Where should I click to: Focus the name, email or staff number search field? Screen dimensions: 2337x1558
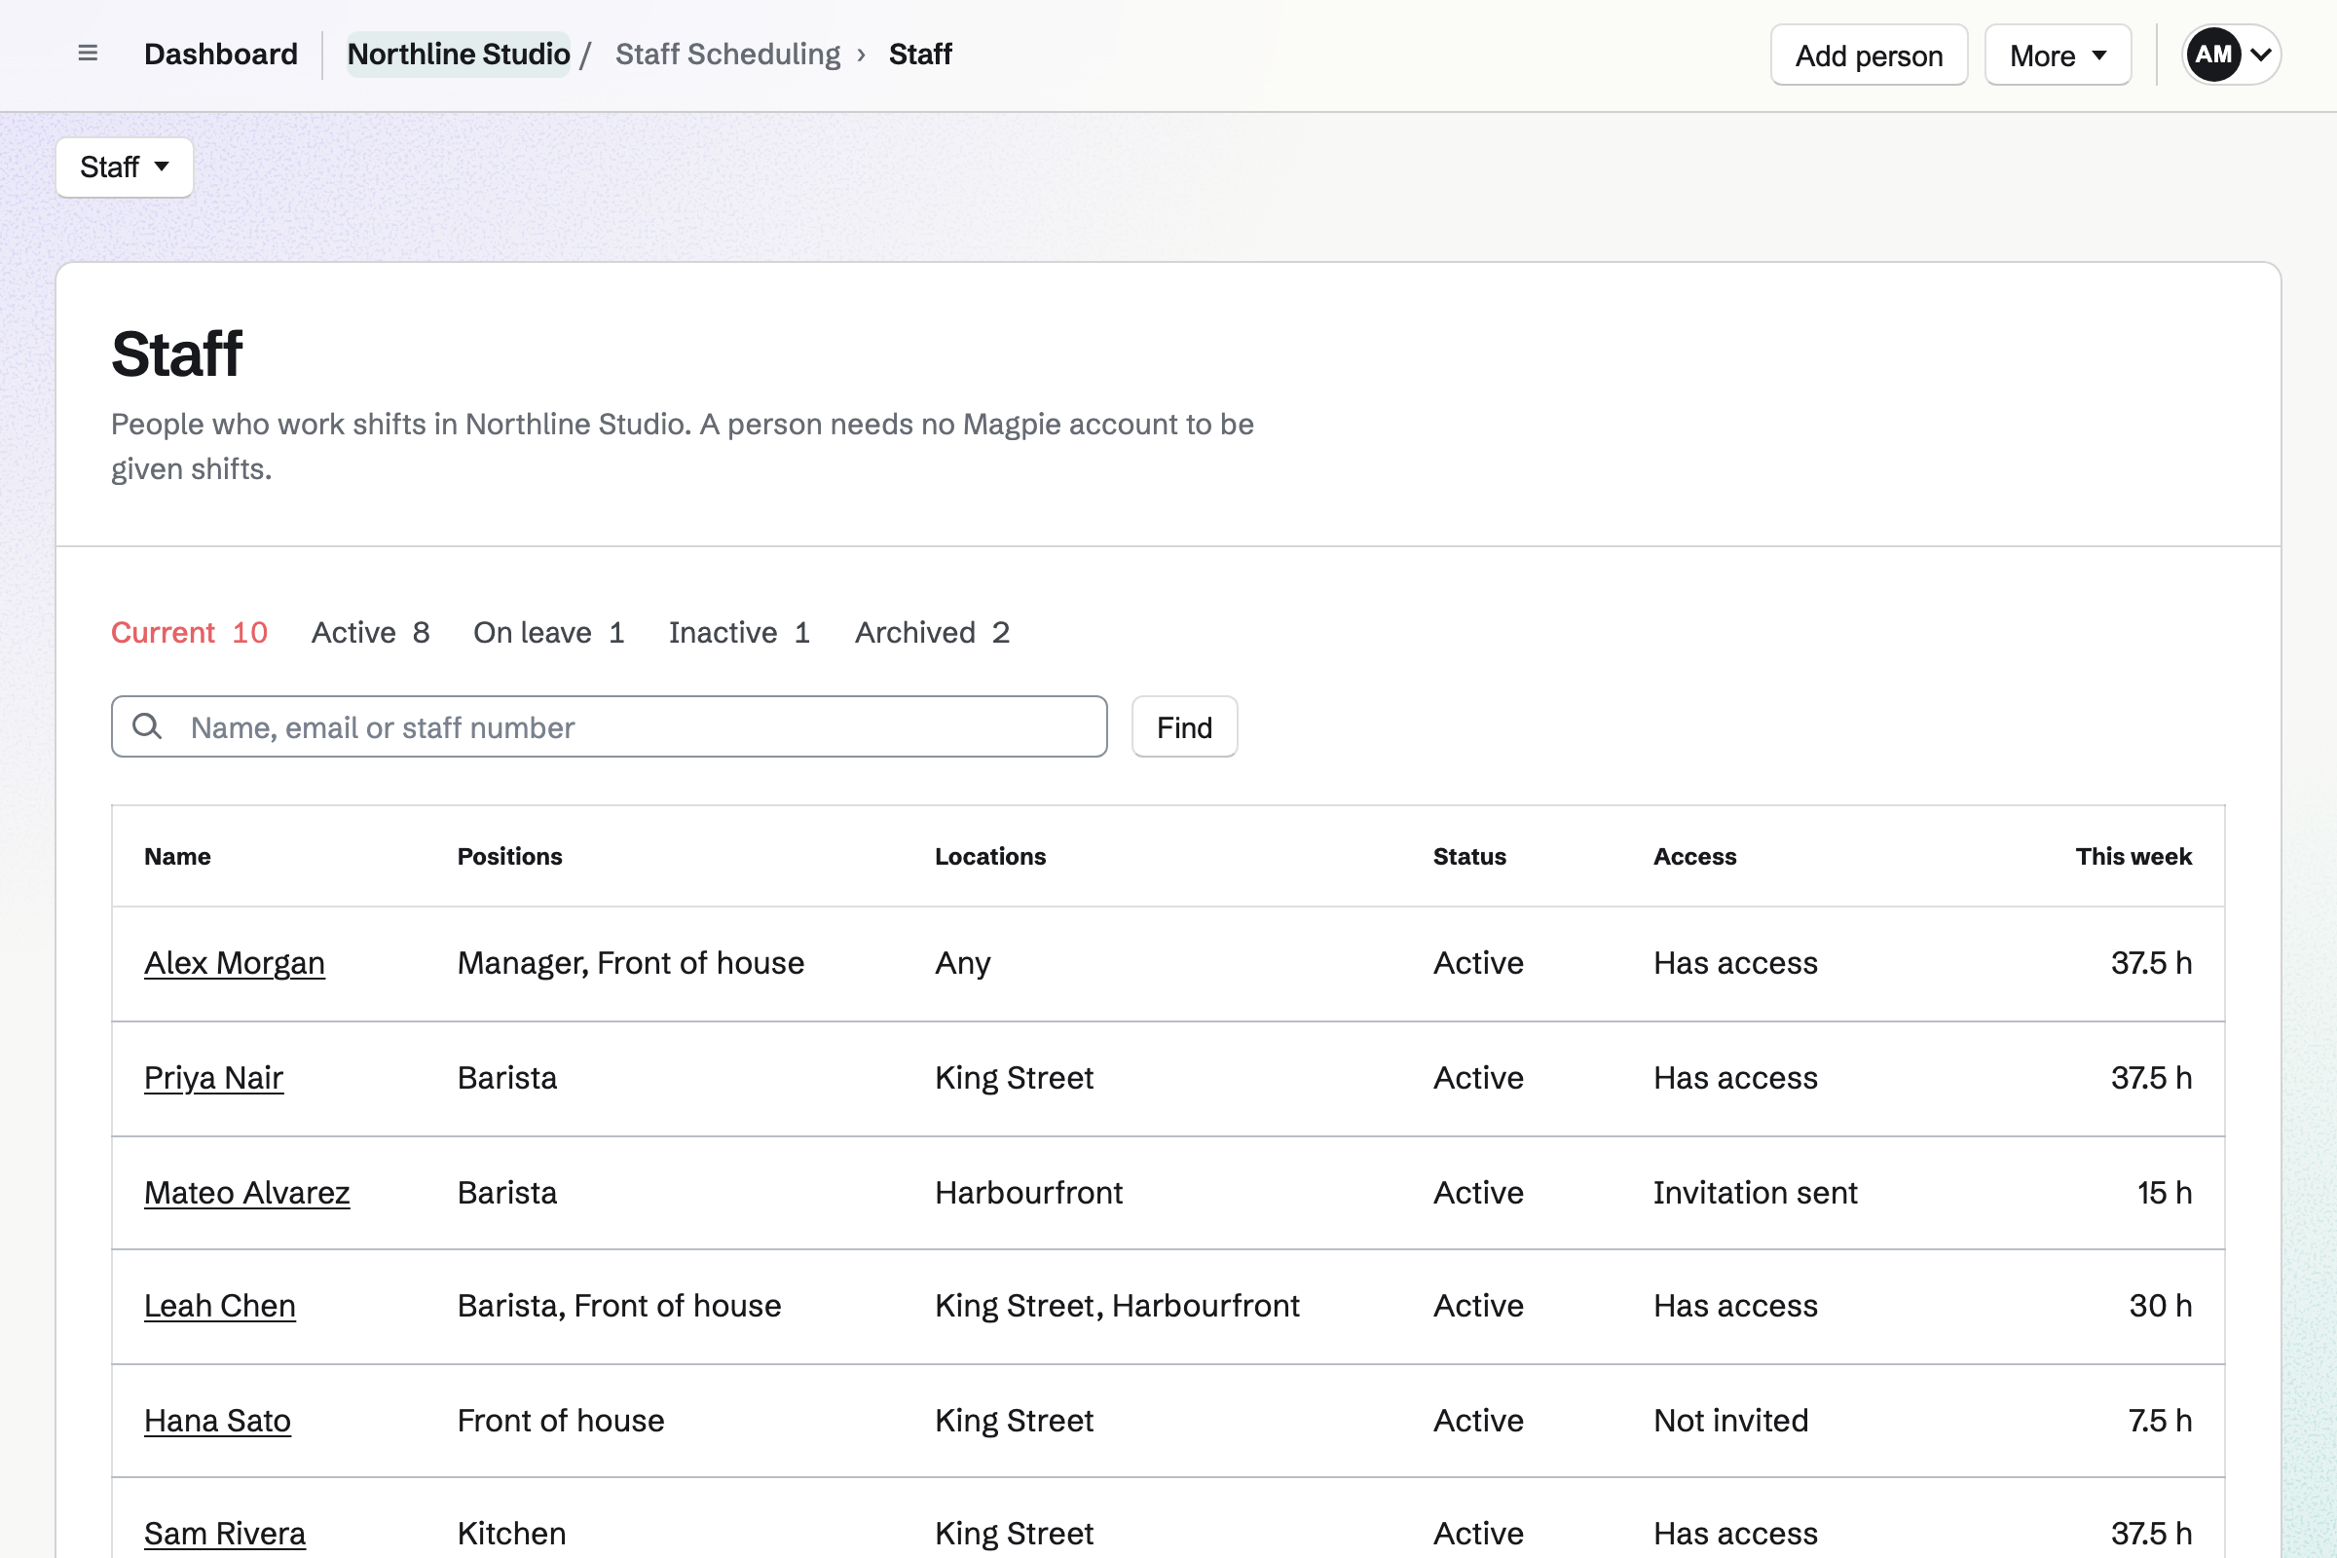tap(610, 726)
